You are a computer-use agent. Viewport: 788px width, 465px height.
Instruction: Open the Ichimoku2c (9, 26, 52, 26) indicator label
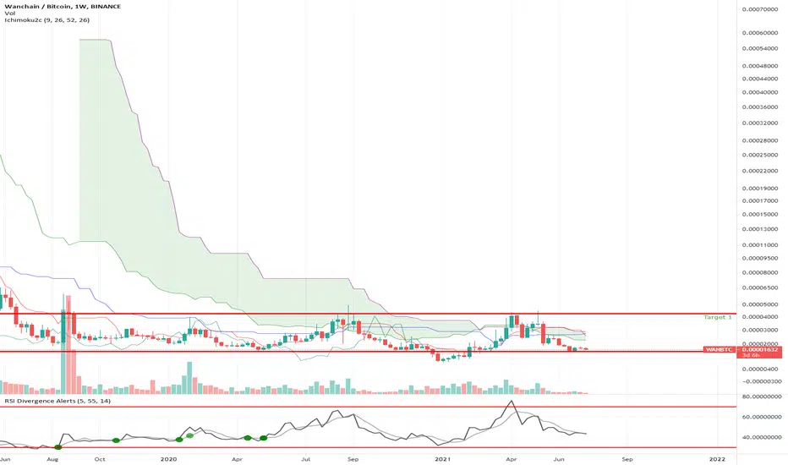pyautogui.click(x=47, y=20)
